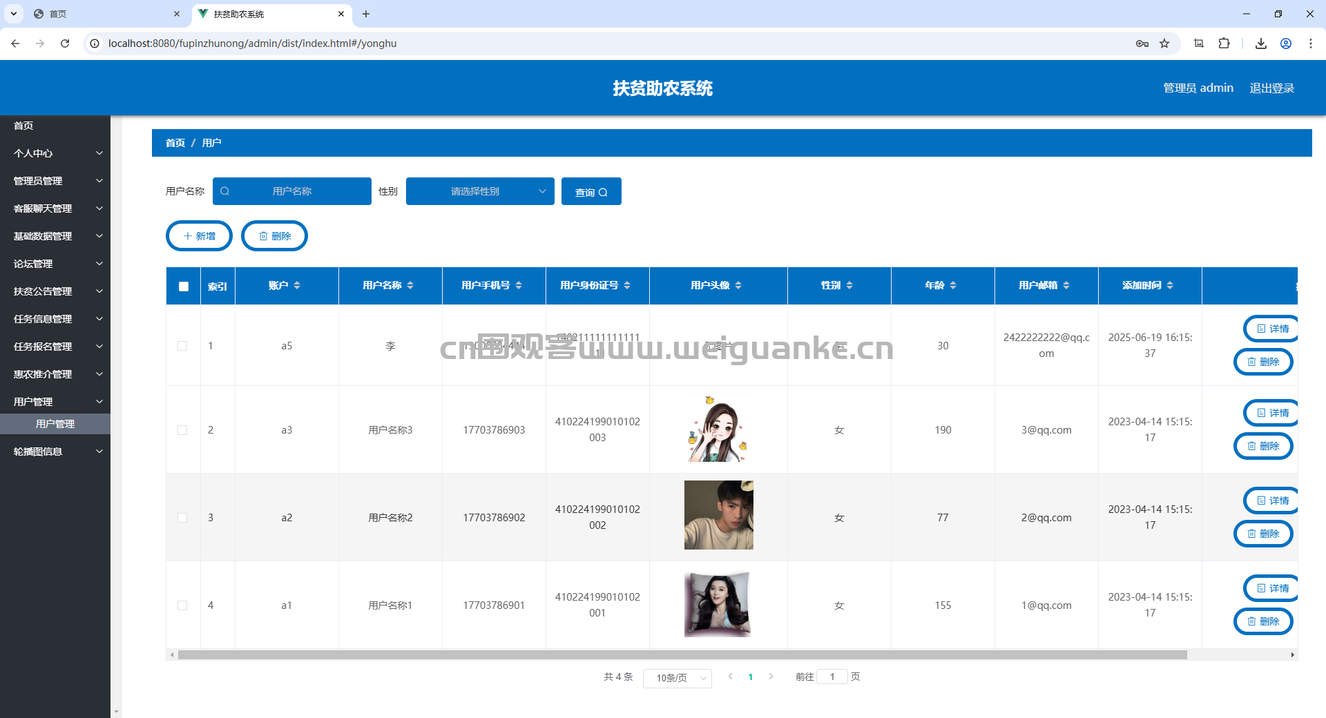The width and height of the screenshot is (1326, 718).
Task: Expand 任务信息管理 sidebar menu
Action: 55,319
